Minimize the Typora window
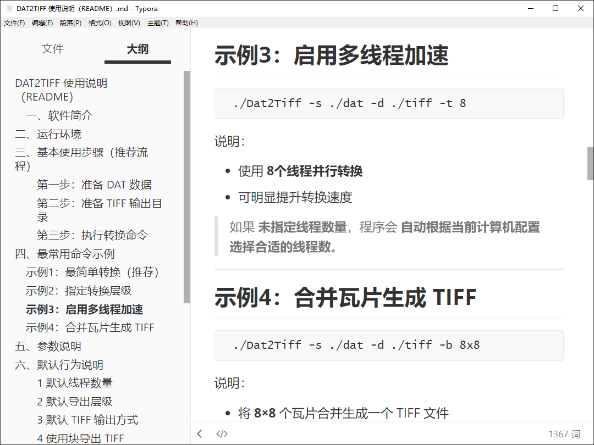Screen dimensions: 594x445 coord(531,8)
